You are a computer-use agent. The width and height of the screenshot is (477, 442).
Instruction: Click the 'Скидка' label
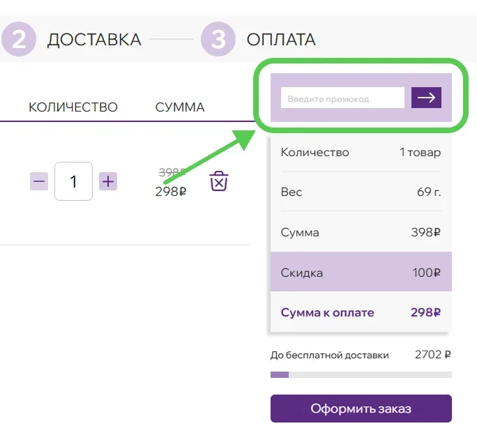click(x=302, y=273)
